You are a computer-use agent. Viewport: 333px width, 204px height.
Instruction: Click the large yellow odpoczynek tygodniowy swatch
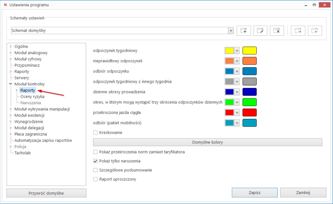click(x=249, y=51)
